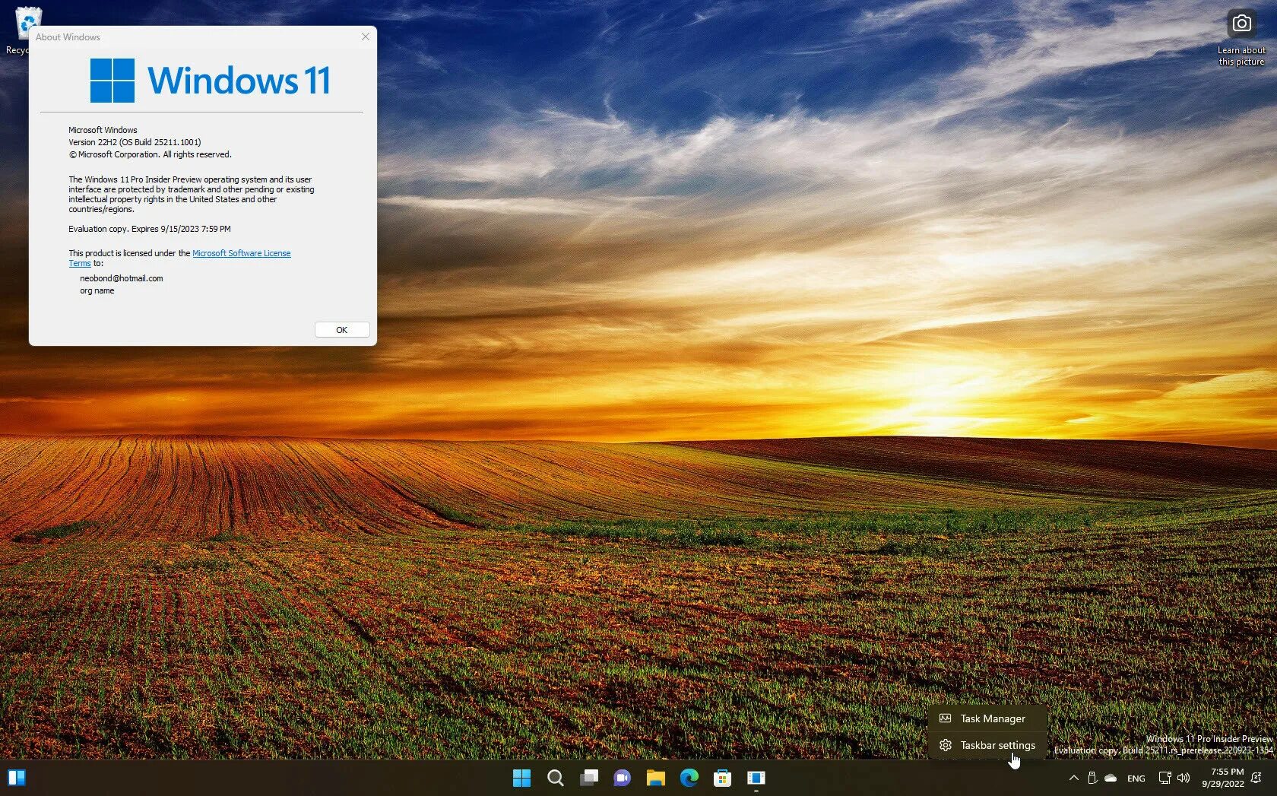Click the 'Evaluation copy. Expires 9/15/2023' line

(x=150, y=229)
